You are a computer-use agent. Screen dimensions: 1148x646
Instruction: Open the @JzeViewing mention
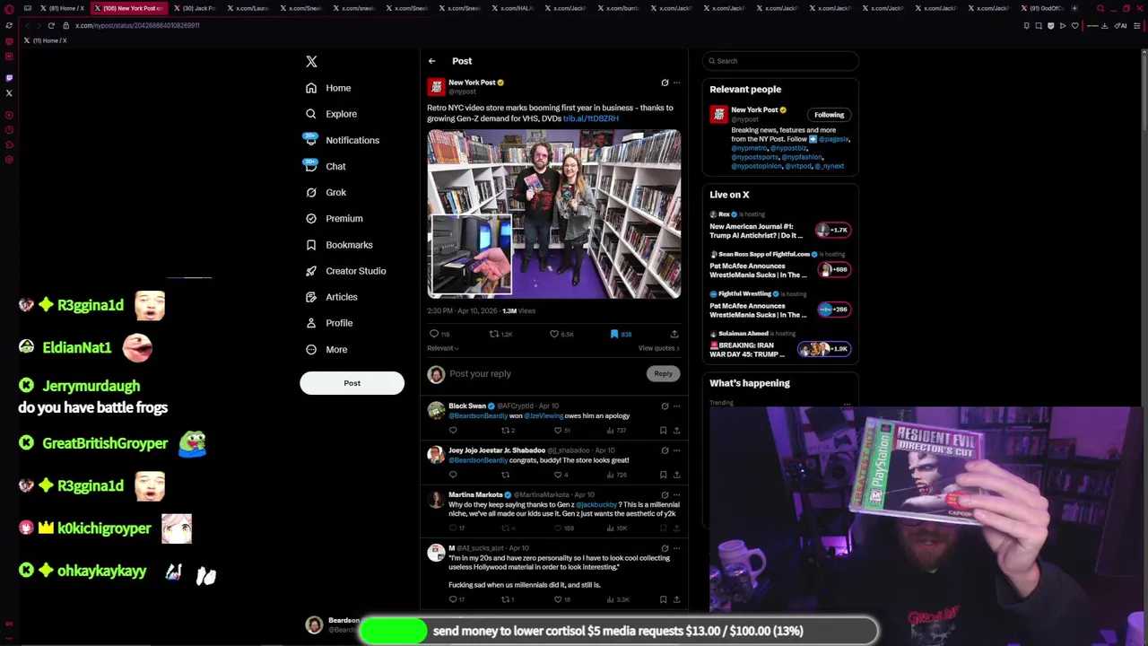coord(544,416)
